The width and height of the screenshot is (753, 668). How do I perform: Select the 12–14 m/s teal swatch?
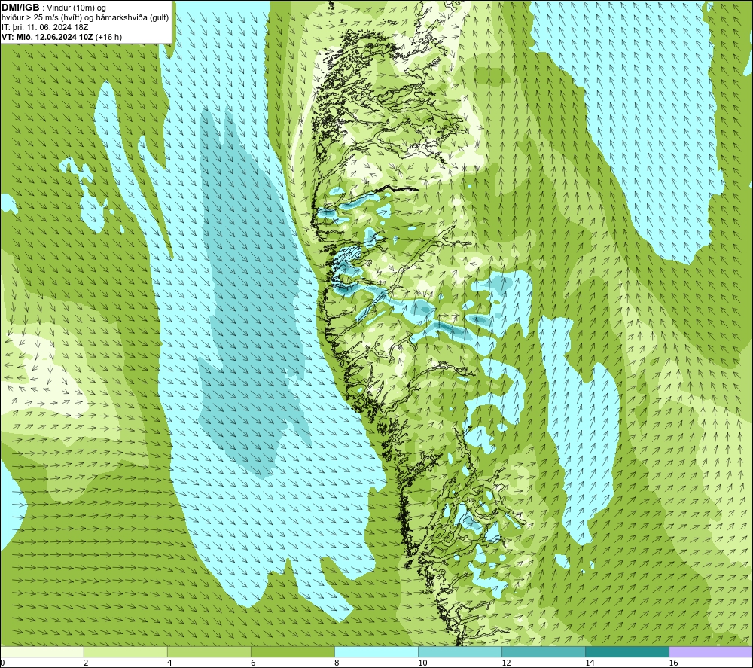pos(544,651)
